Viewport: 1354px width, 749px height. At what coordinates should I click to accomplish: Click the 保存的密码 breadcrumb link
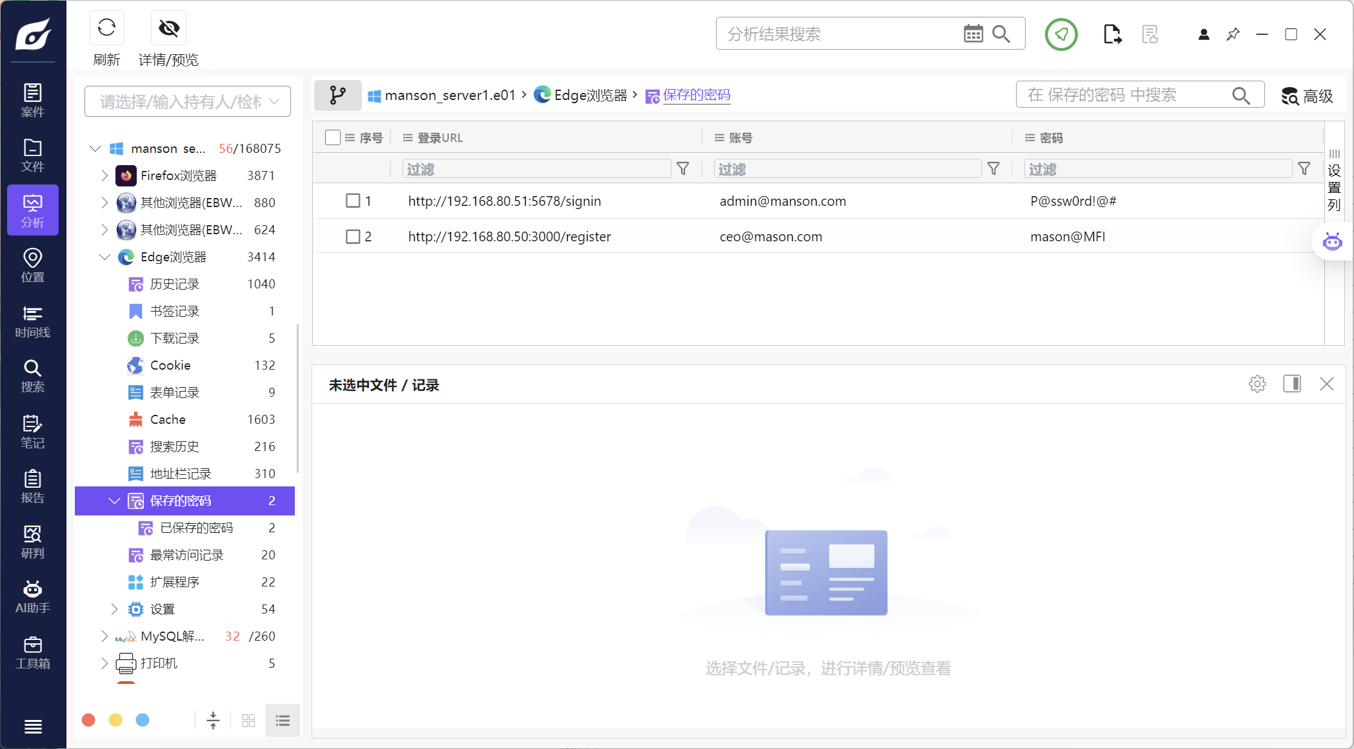(x=696, y=95)
